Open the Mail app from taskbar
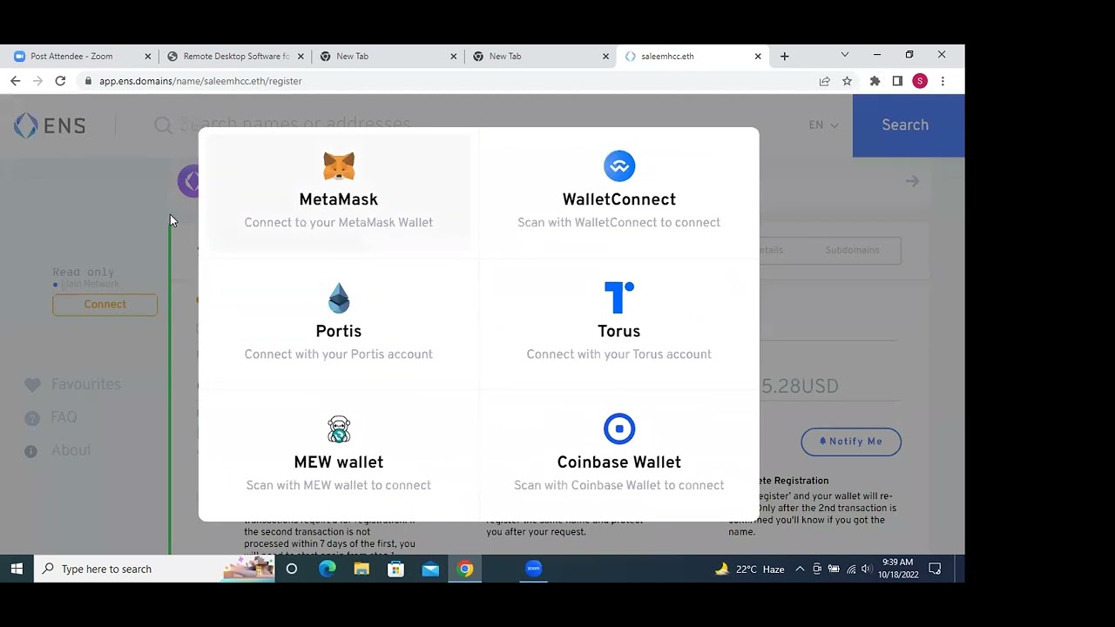1115x627 pixels. coord(430,569)
